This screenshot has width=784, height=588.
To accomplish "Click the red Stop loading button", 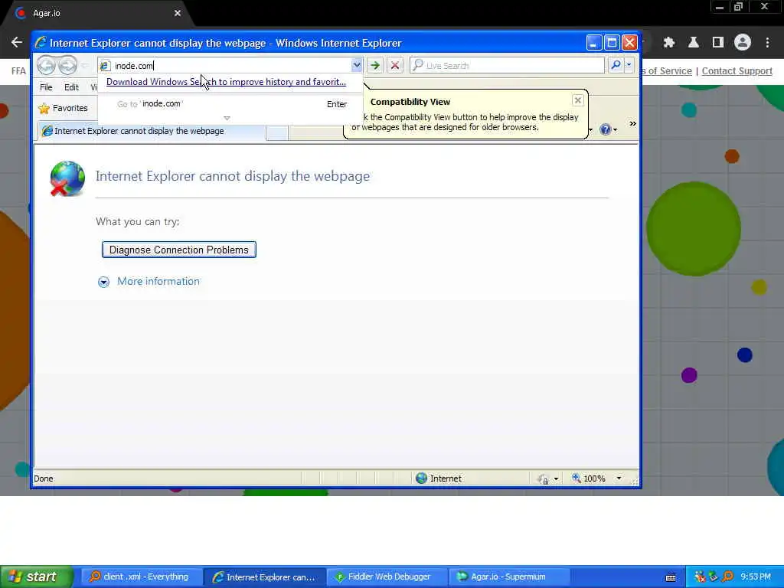I will point(395,66).
